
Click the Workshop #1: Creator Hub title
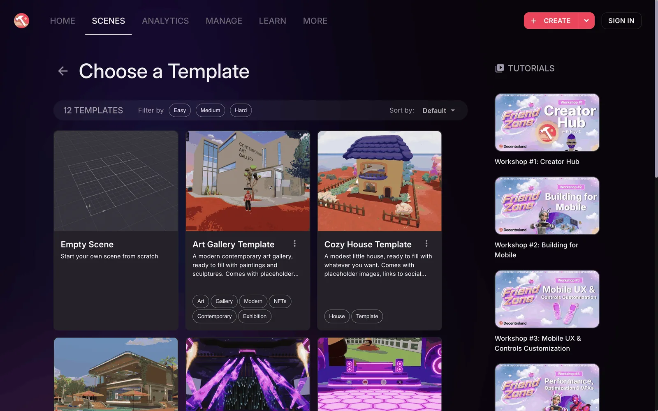pyautogui.click(x=537, y=162)
